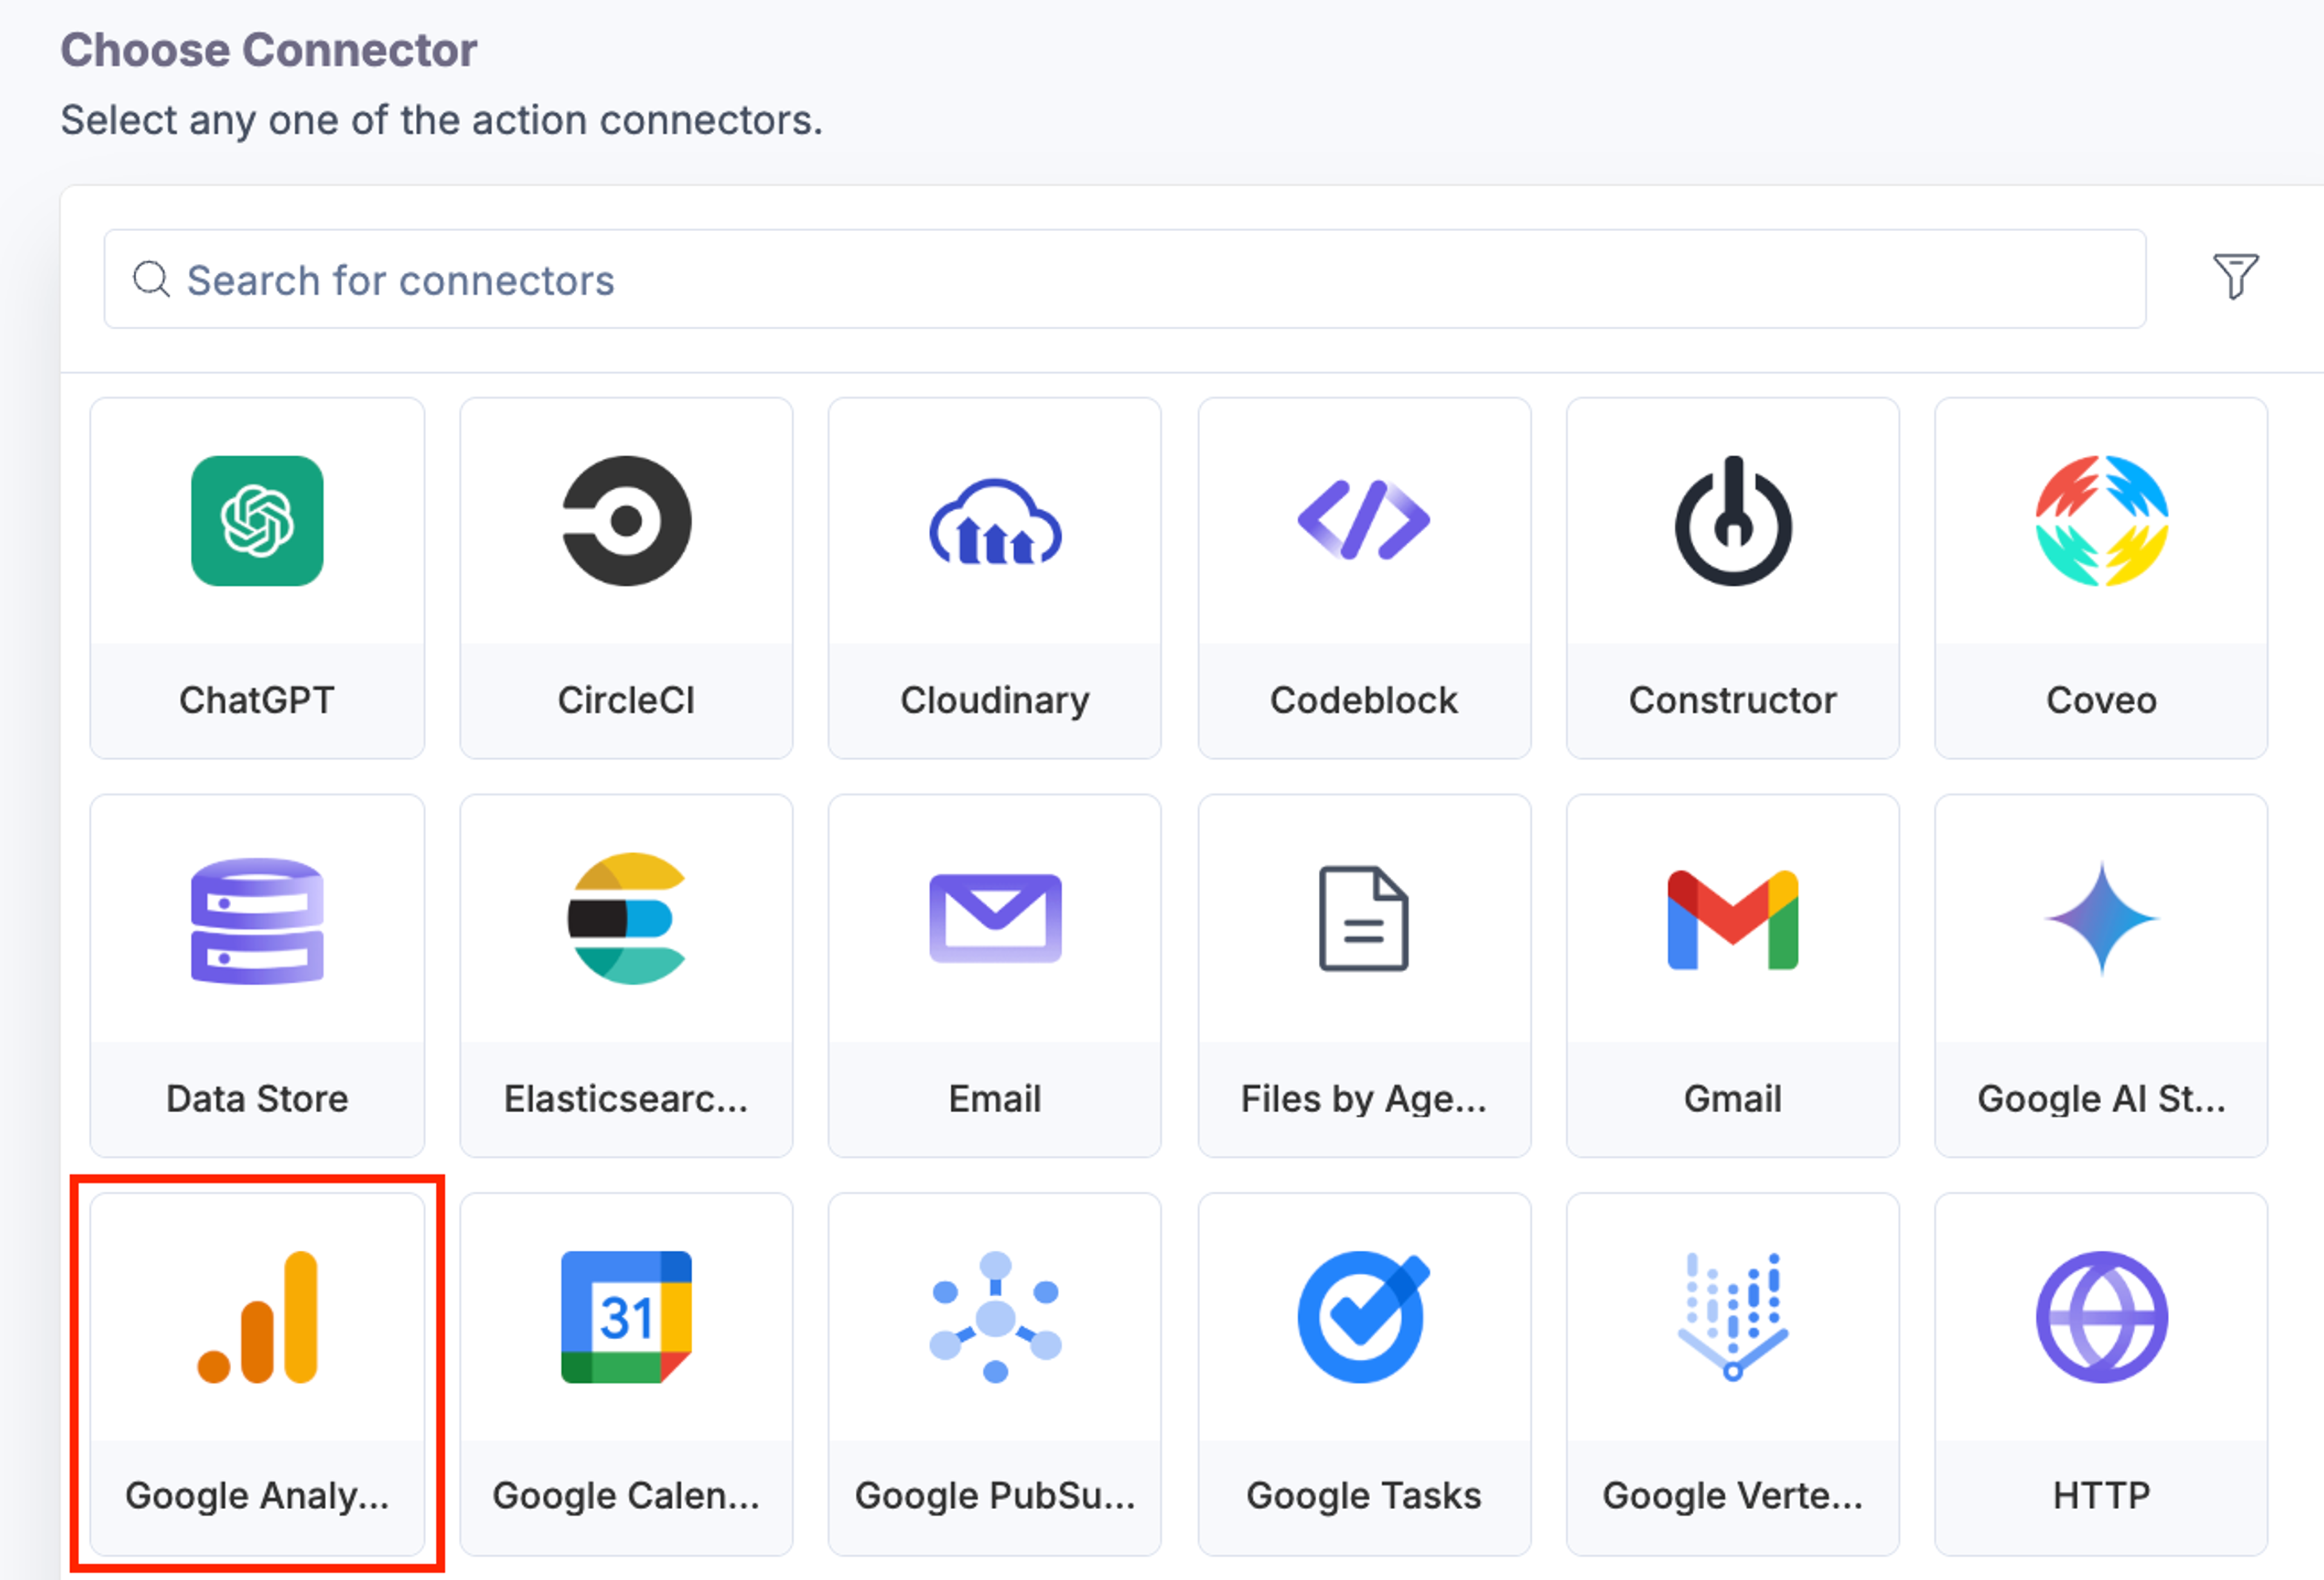Click the HTTP label text
This screenshot has width=2324, height=1580.
coord(2101,1495)
